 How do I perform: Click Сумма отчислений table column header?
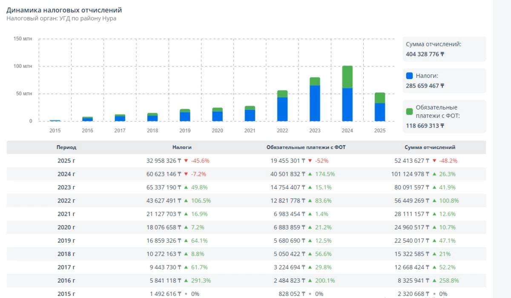[x=430, y=147]
